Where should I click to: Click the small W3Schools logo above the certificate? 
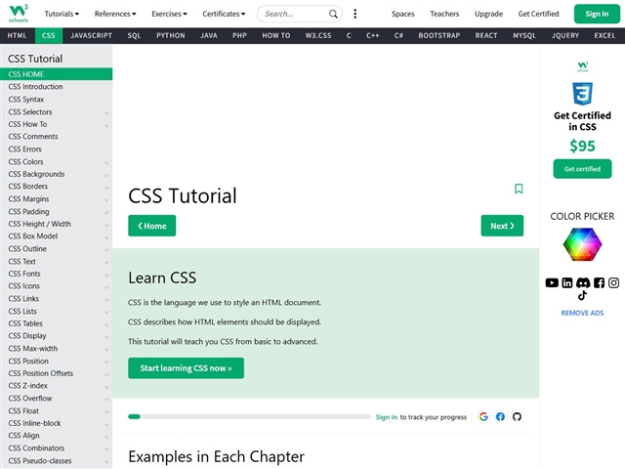click(x=582, y=66)
